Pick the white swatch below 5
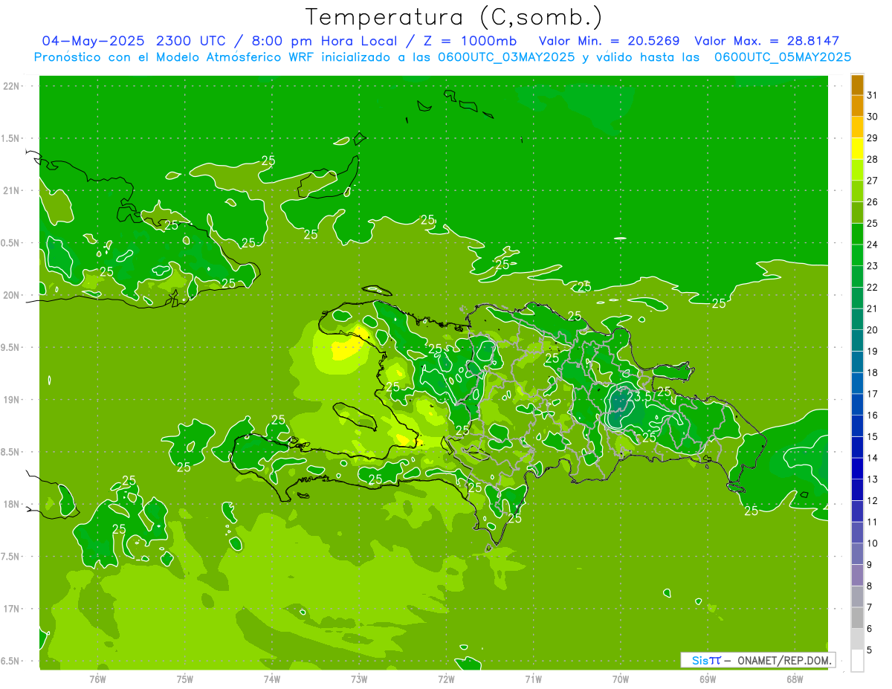The height and width of the screenshot is (689, 892). [857, 661]
